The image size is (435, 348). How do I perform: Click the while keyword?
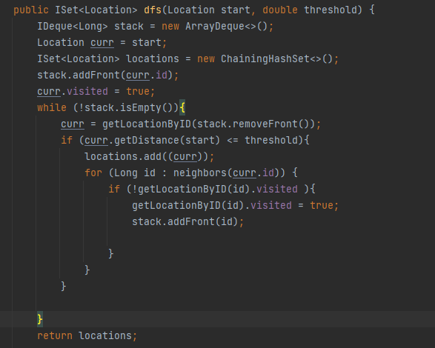[52, 107]
